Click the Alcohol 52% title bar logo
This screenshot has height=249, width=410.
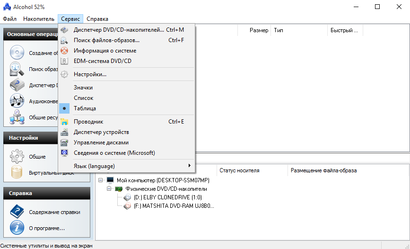7,7
